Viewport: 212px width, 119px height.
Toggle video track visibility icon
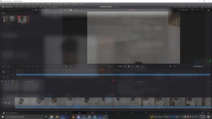pos(9,103)
